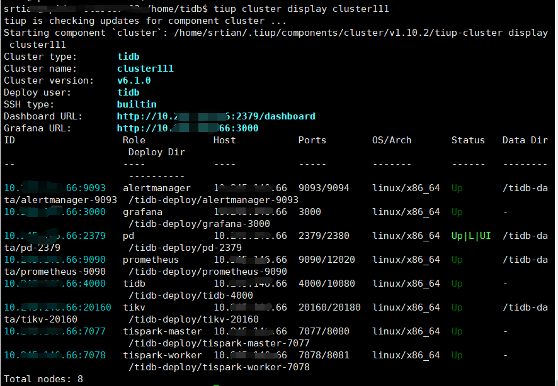The width and height of the screenshot is (558, 386).
Task: Click the Up status of the alertmanager row
Action: pos(457,188)
